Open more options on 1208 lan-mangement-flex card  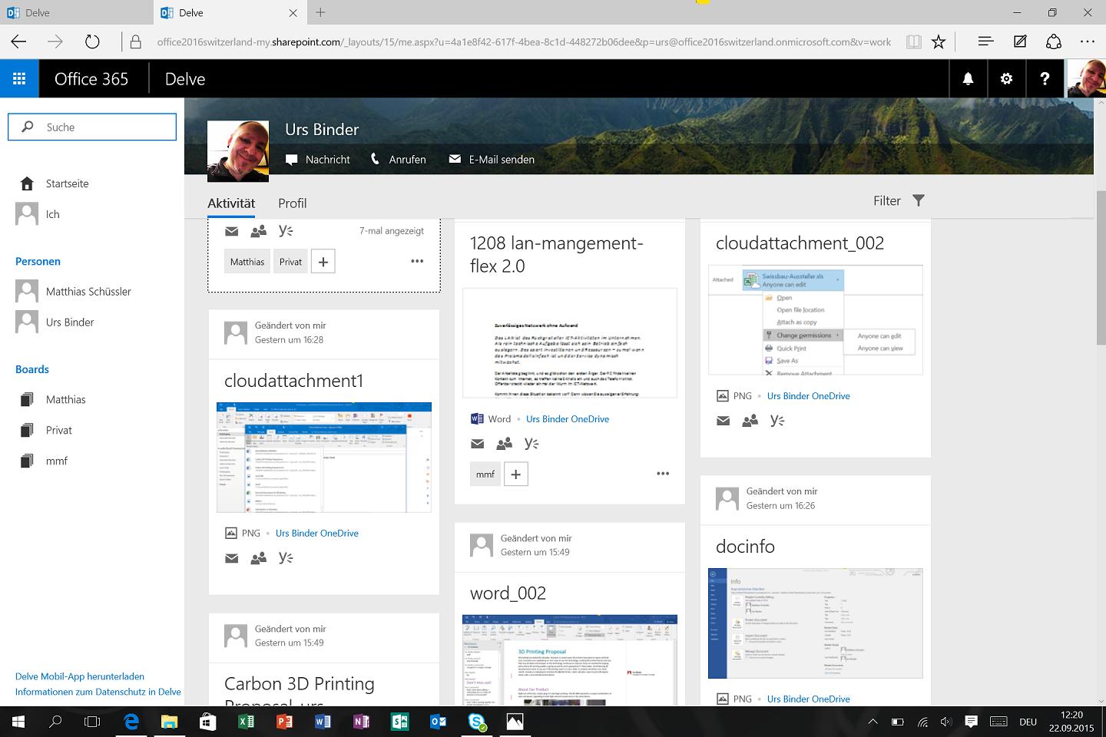point(663,474)
